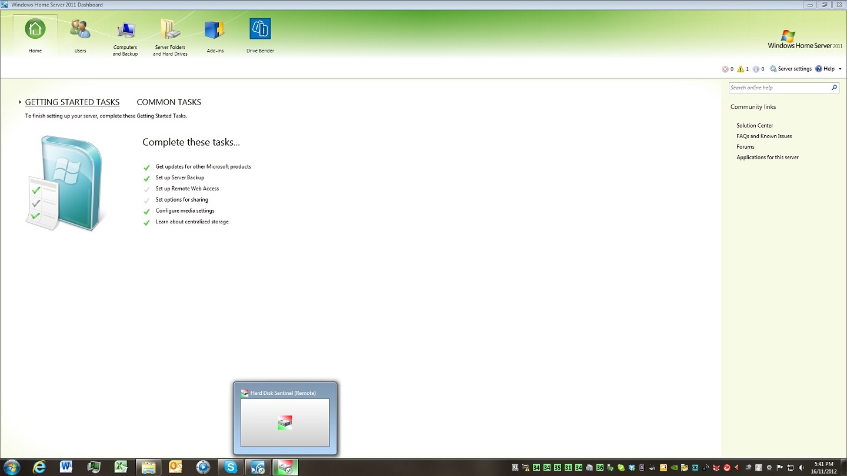Switch to the Common Tasks tab
Viewport: 847px width, 476px height.
pyautogui.click(x=169, y=102)
